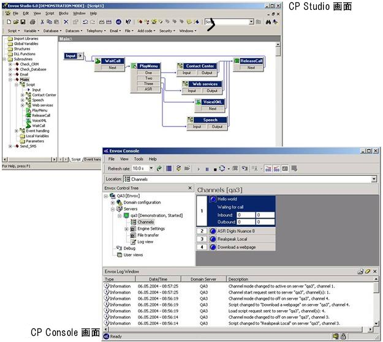Click the telephone icon in Console toolbar
This screenshot has height=342, width=383.
235,169
